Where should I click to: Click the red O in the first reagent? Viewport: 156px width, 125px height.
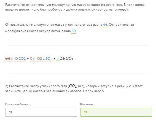tap(16, 59)
